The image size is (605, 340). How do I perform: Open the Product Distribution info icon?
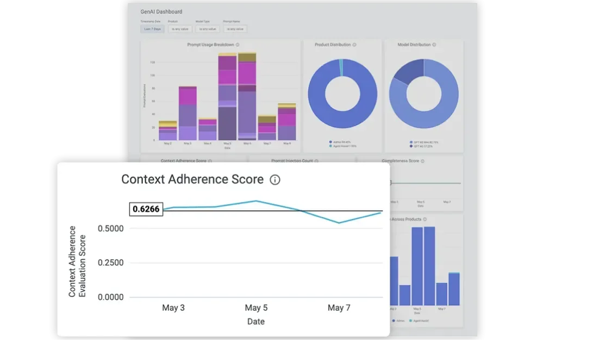pyautogui.click(x=354, y=45)
